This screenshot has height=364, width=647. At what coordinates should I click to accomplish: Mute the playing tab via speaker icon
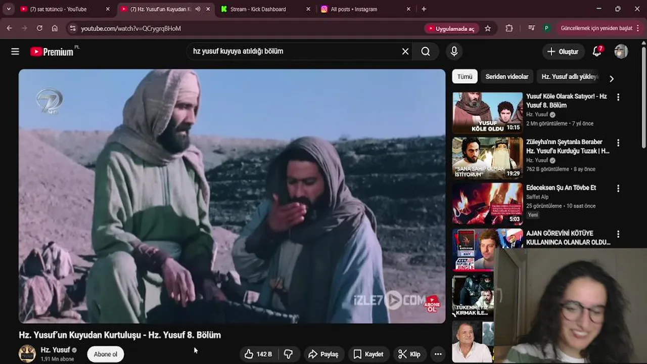click(x=198, y=9)
